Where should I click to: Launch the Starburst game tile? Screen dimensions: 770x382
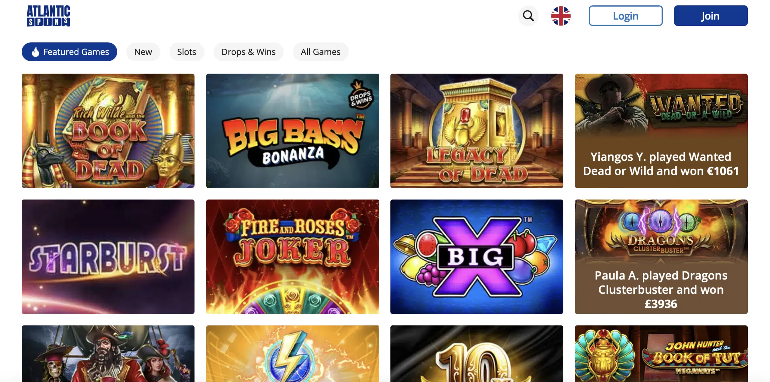pyautogui.click(x=108, y=257)
